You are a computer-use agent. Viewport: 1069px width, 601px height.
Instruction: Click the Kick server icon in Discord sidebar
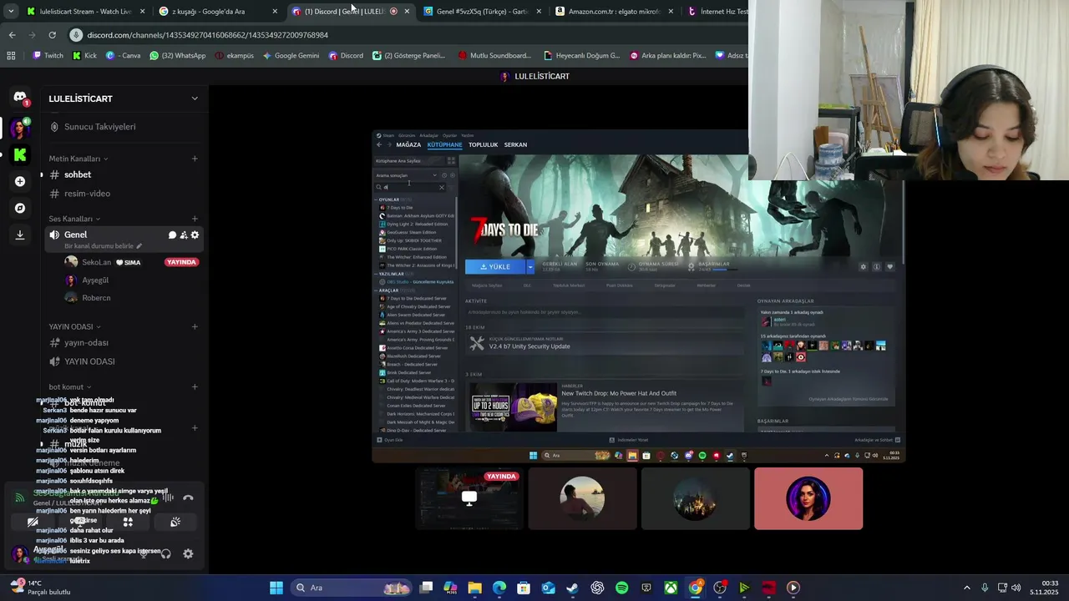coord(20,154)
